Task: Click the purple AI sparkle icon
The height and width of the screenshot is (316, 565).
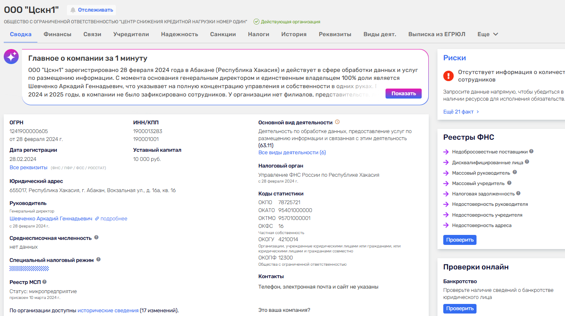Action: [11, 57]
